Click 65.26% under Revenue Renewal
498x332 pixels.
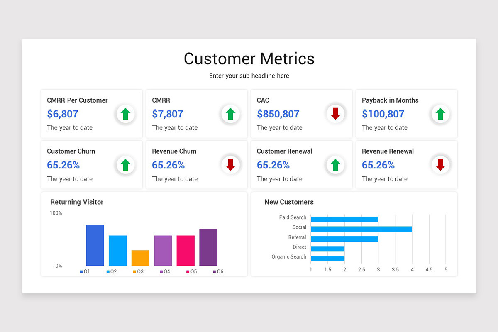378,165
